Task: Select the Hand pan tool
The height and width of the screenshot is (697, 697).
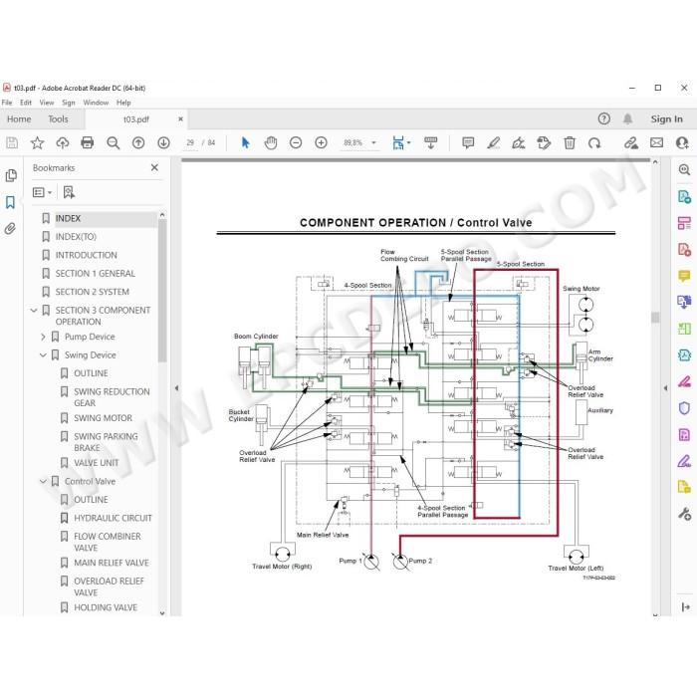Action: (270, 142)
